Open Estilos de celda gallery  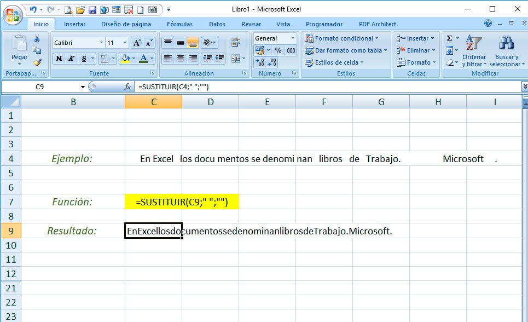334,62
